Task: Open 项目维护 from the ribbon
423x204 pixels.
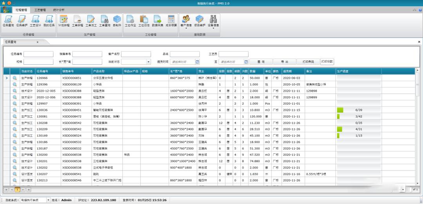Action: coord(199,21)
